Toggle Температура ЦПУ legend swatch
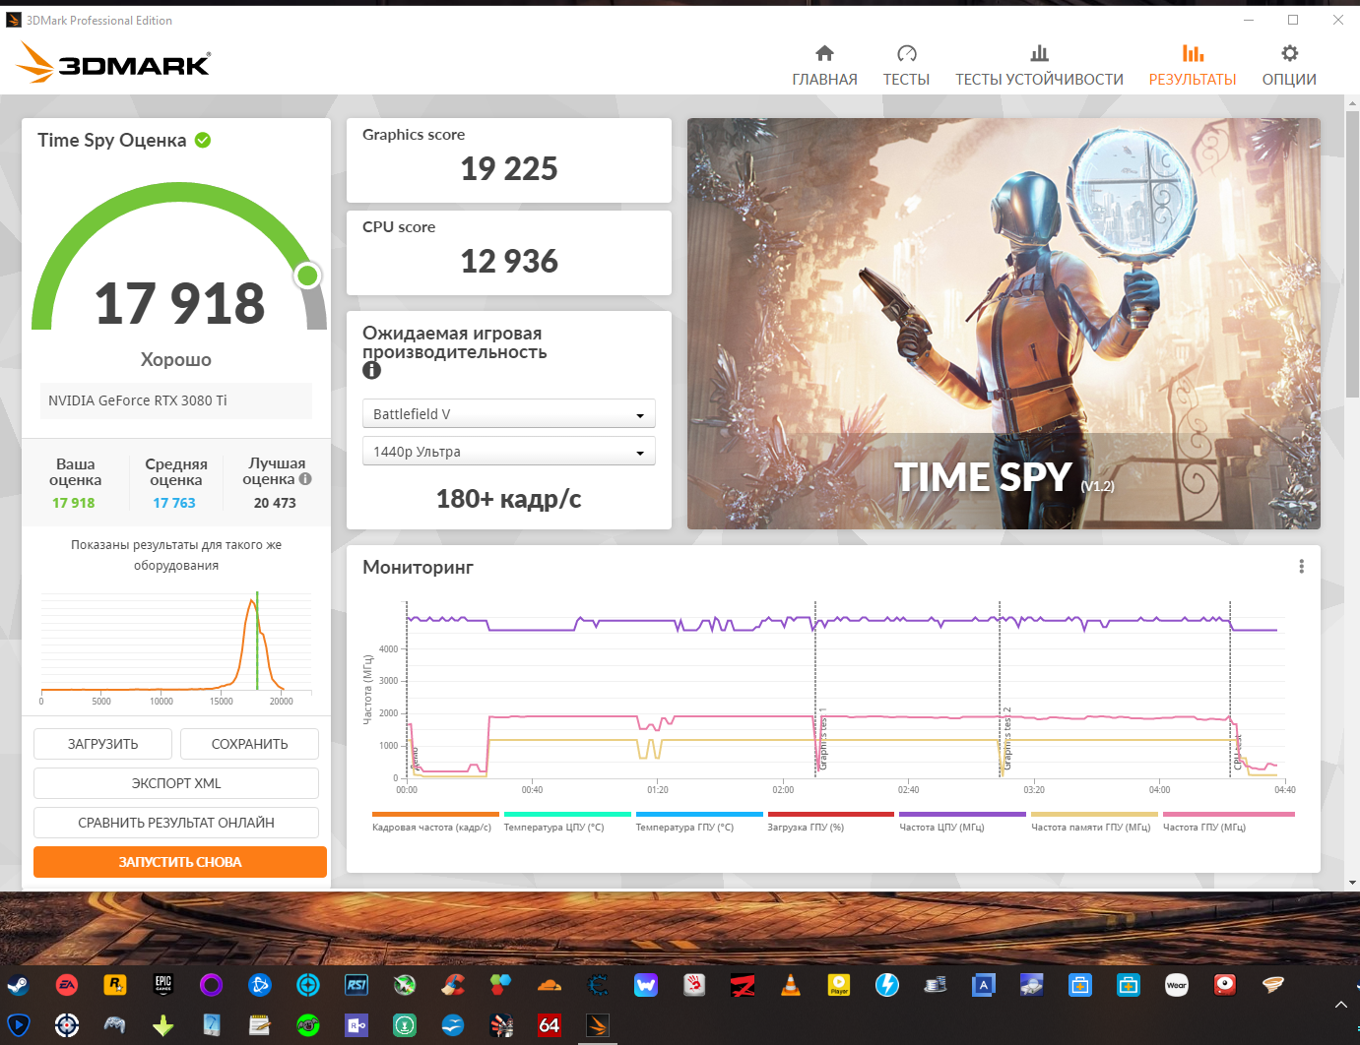 click(x=567, y=815)
